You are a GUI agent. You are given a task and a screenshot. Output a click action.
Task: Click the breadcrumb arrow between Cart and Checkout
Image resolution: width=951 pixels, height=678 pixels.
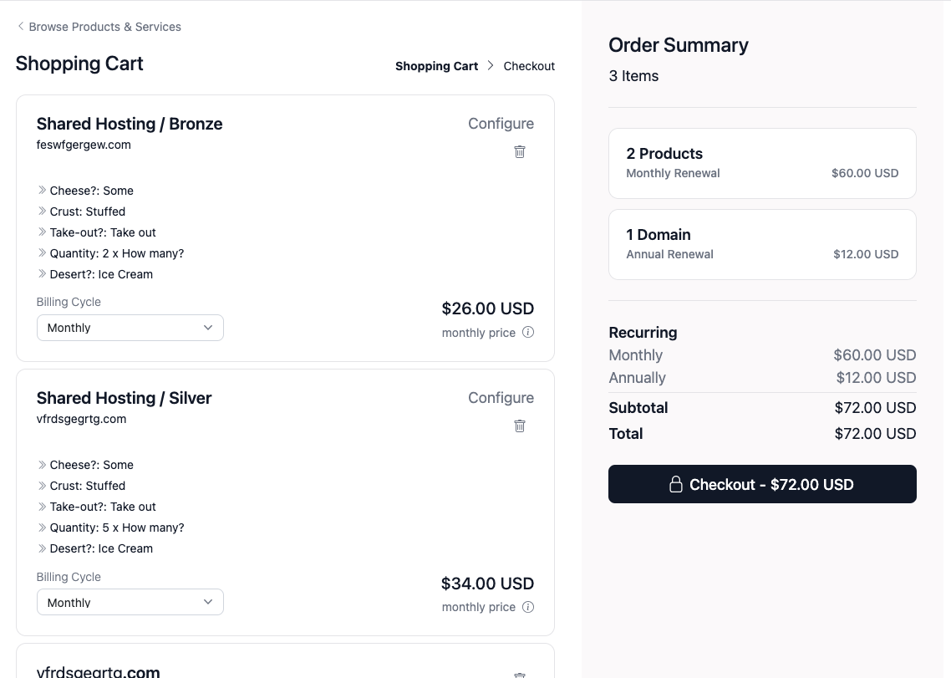point(491,66)
